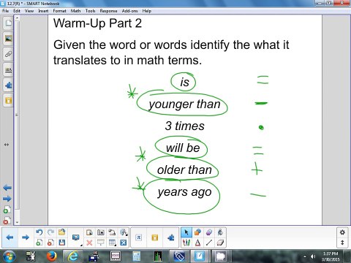351x263 pixels.
Task: Choose the Line tool
Action: 209,243
